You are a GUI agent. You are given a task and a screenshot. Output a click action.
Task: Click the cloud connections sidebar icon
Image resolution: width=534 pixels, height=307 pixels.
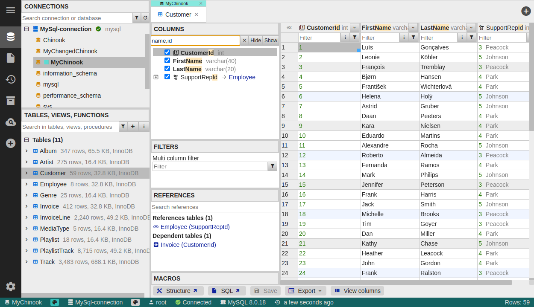[10, 122]
